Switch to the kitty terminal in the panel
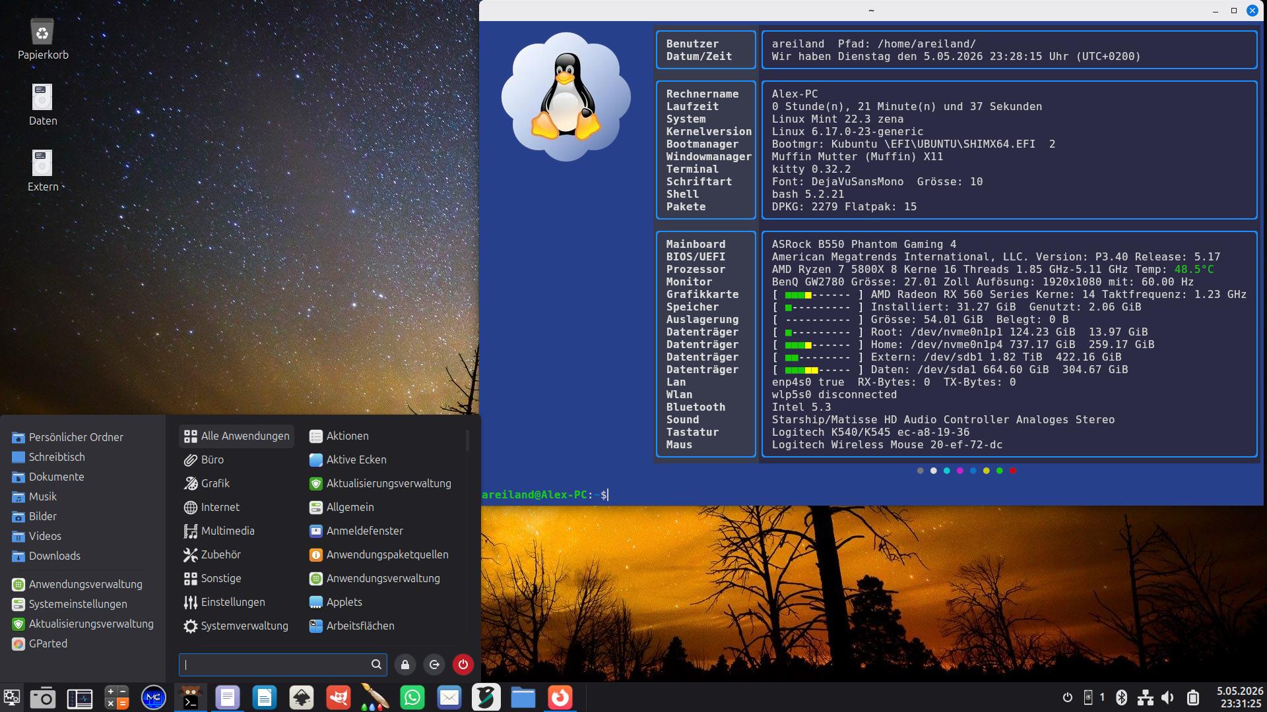 pos(191,697)
